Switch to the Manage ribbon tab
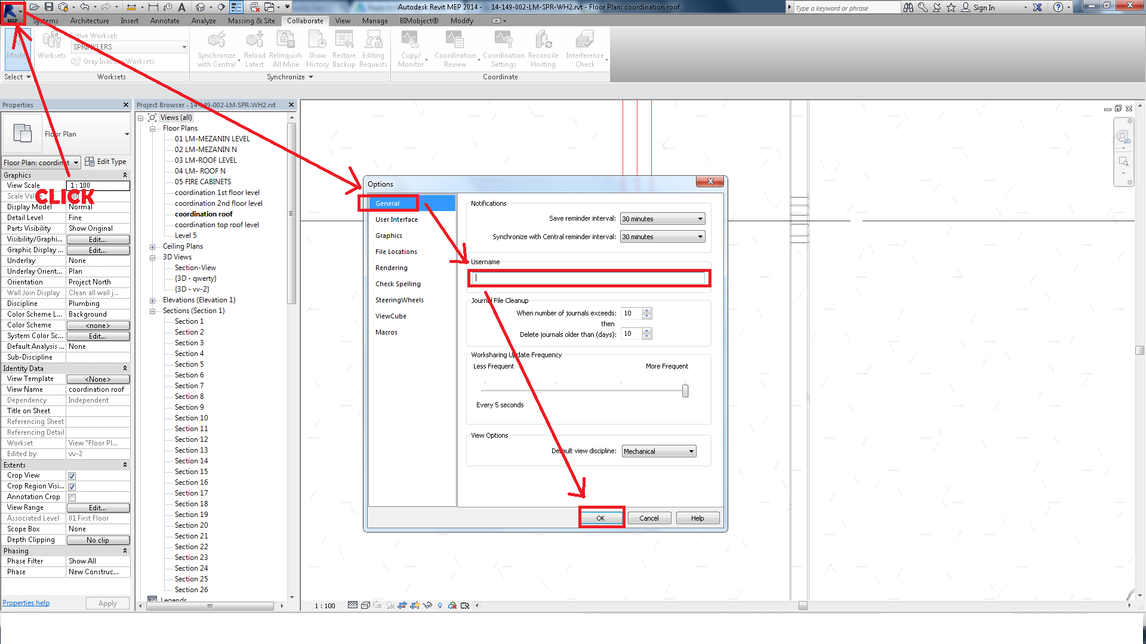 (x=375, y=20)
